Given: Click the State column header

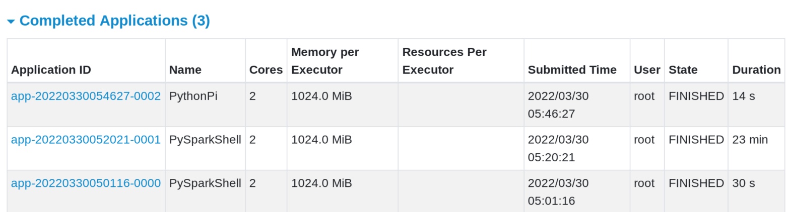Looking at the screenshot, I should coord(683,70).
